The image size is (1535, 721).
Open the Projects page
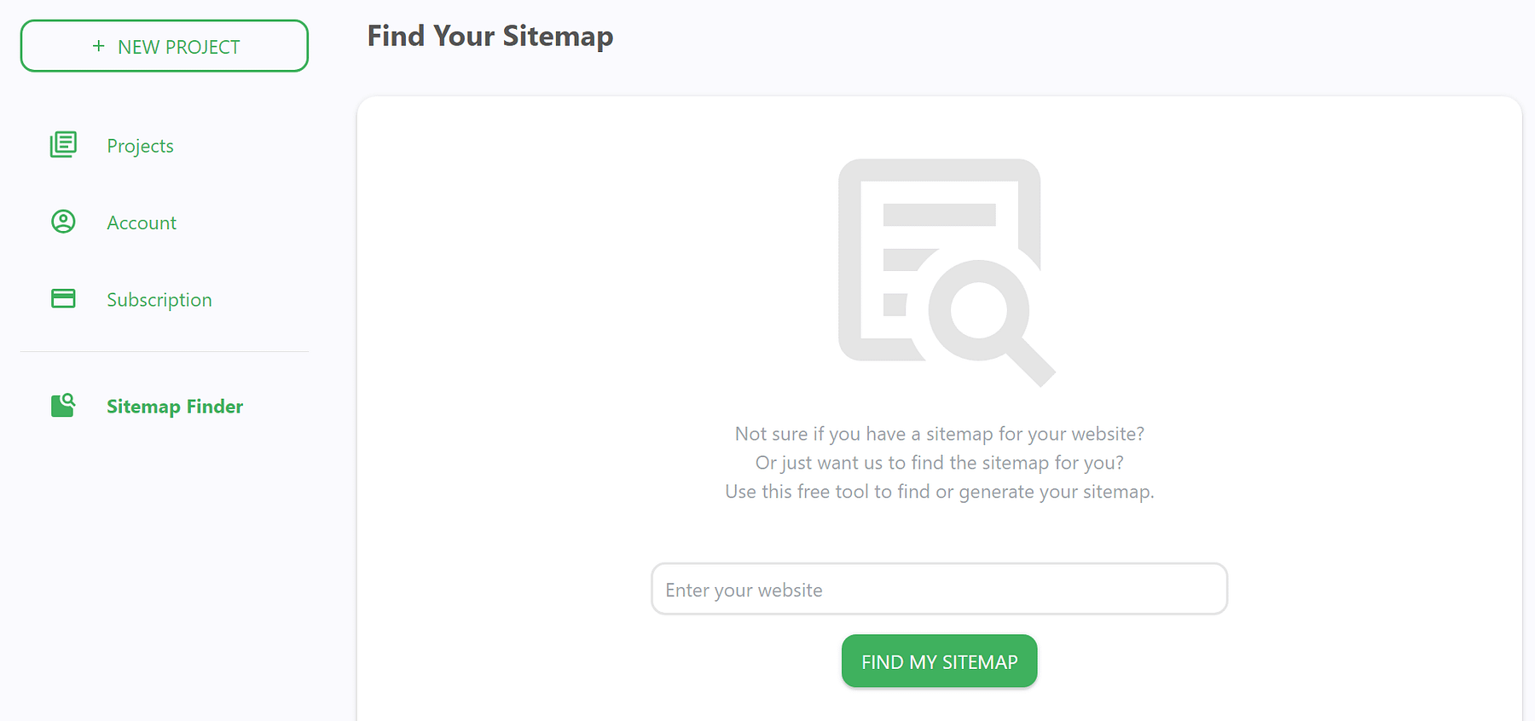140,145
